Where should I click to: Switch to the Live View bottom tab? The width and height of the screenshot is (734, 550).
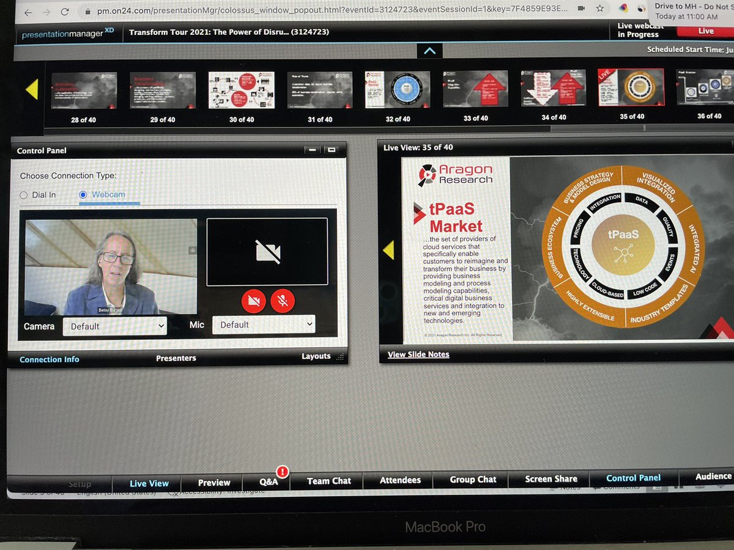tap(149, 483)
